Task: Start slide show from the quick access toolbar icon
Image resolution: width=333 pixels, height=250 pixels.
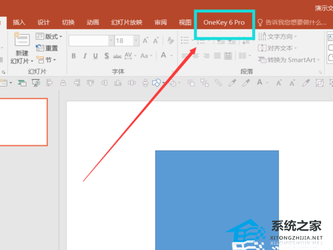Action: [x=36, y=83]
